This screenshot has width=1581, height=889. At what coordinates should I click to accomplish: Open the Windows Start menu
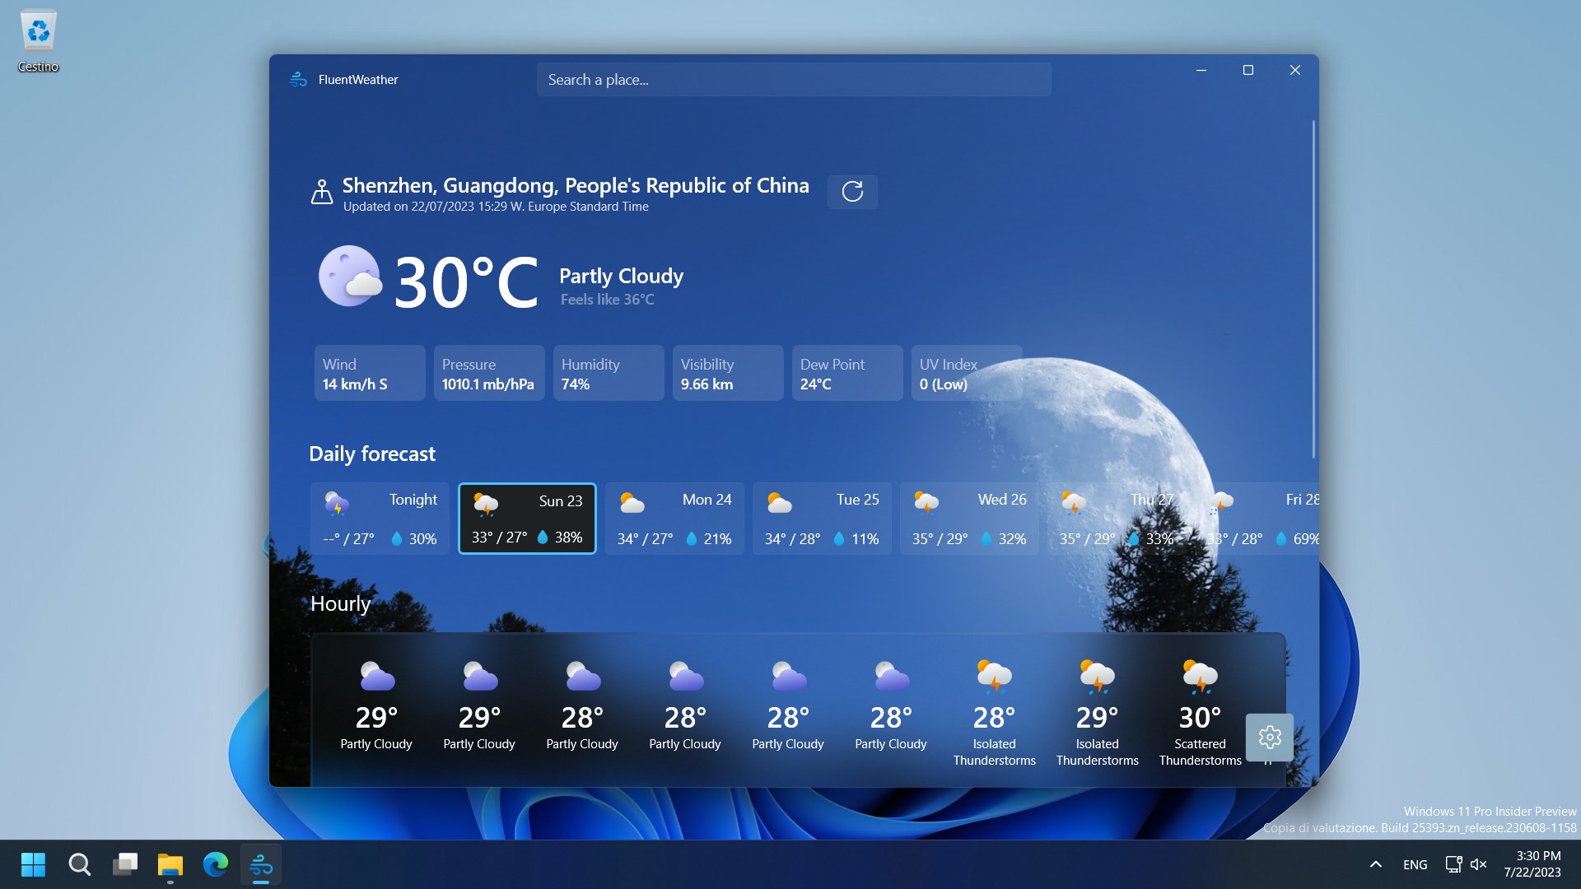[32, 864]
